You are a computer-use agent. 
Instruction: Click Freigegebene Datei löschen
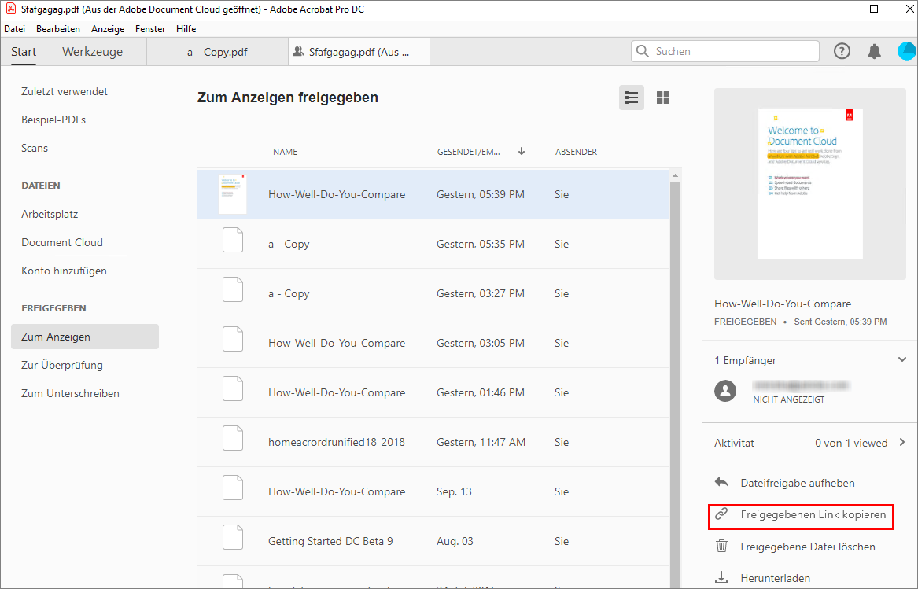808,547
